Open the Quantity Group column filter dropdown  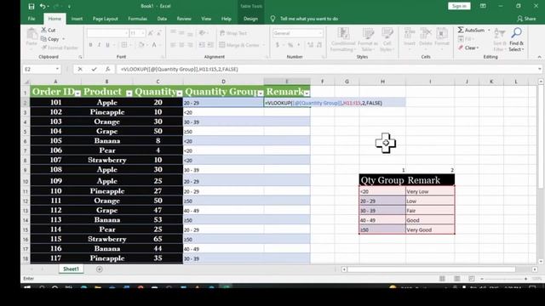(x=261, y=93)
